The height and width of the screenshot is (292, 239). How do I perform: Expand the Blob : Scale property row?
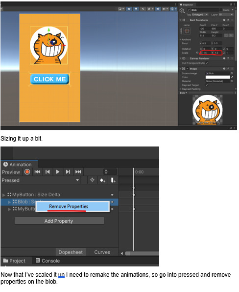9,202
